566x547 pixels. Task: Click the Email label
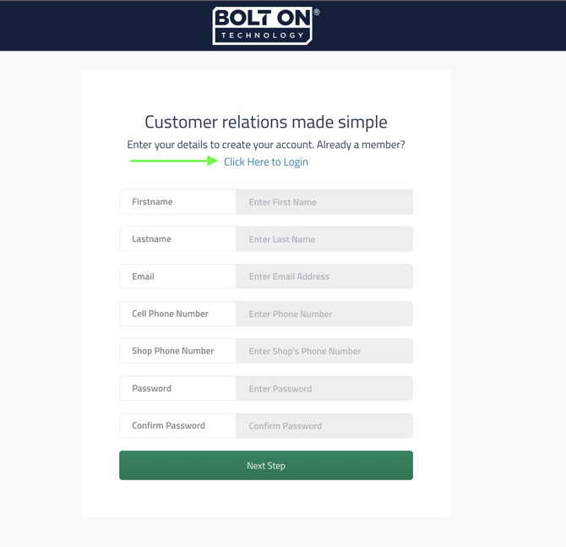coord(143,276)
